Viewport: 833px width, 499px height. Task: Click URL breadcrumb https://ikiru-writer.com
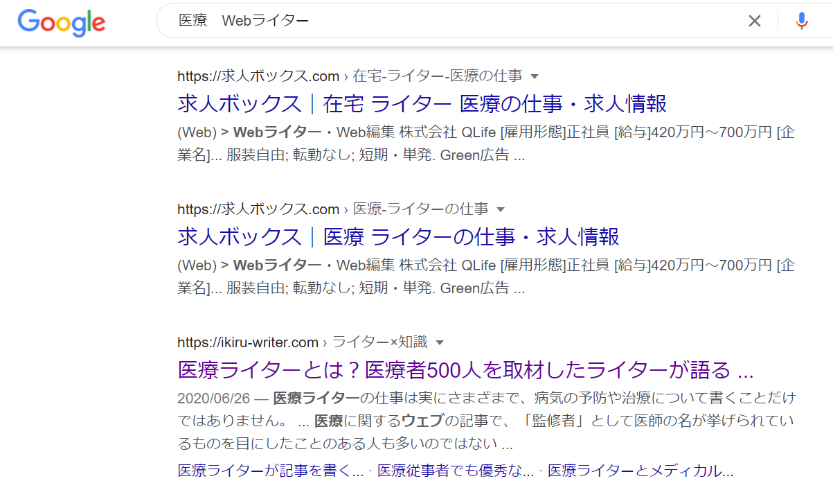click(x=248, y=342)
